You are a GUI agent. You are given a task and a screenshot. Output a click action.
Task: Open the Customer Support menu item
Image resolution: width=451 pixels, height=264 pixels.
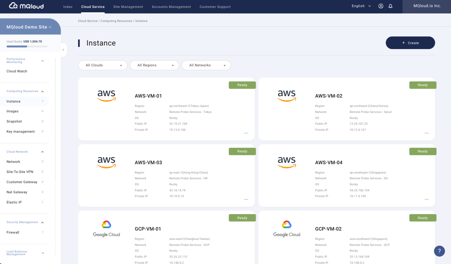(x=215, y=6)
